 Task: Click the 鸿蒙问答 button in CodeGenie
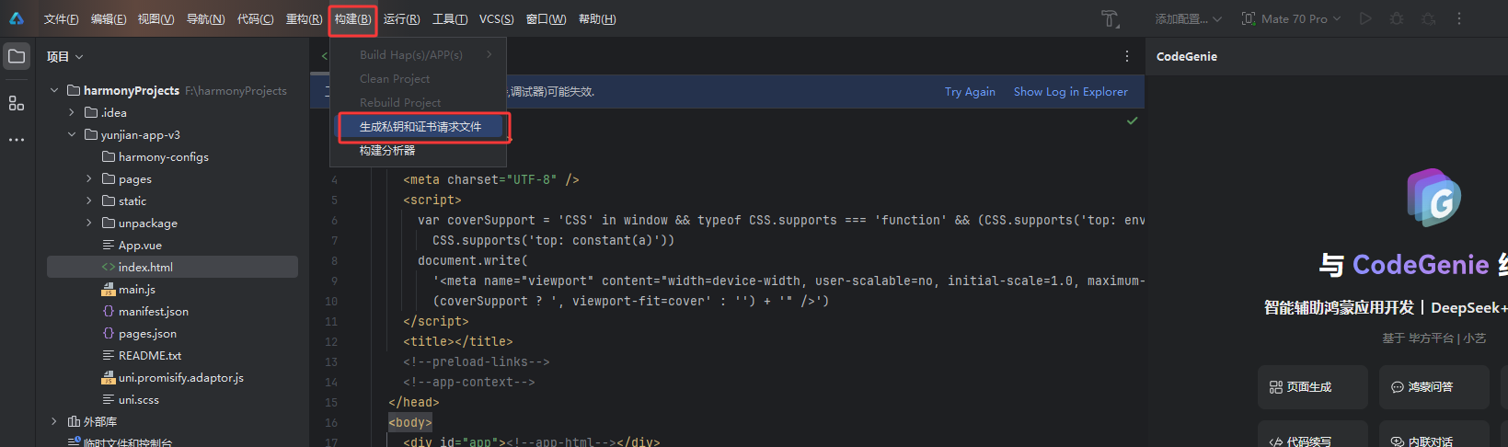[1433, 387]
